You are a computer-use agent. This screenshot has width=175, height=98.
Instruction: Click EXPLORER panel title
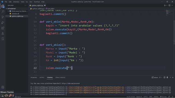tap(11, 5)
